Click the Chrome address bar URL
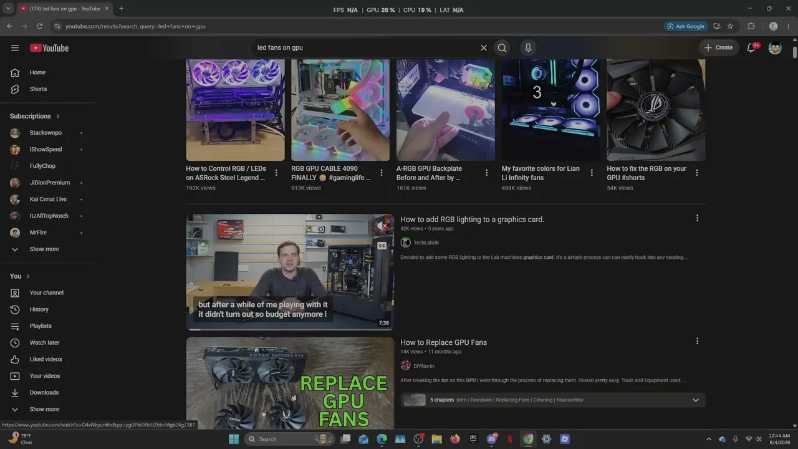The width and height of the screenshot is (798, 449). 135,26
